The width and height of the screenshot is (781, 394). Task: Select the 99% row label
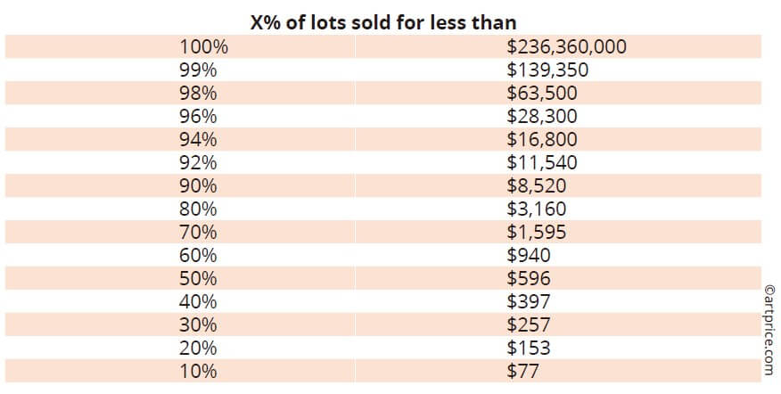(199, 69)
